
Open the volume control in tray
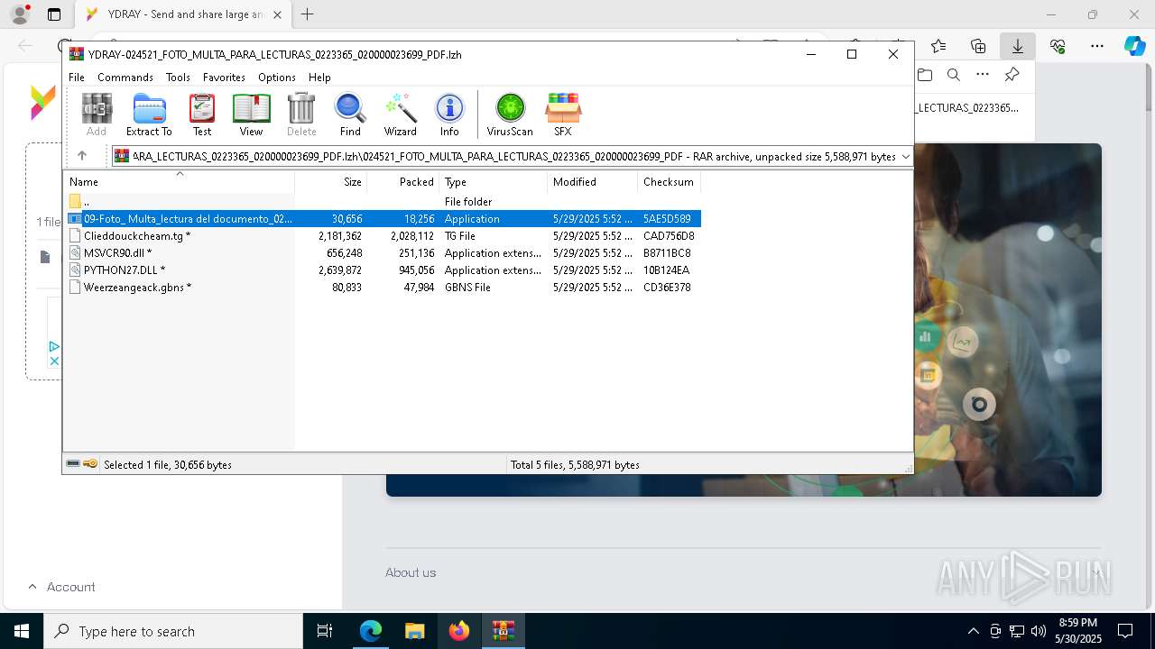[x=1039, y=631]
